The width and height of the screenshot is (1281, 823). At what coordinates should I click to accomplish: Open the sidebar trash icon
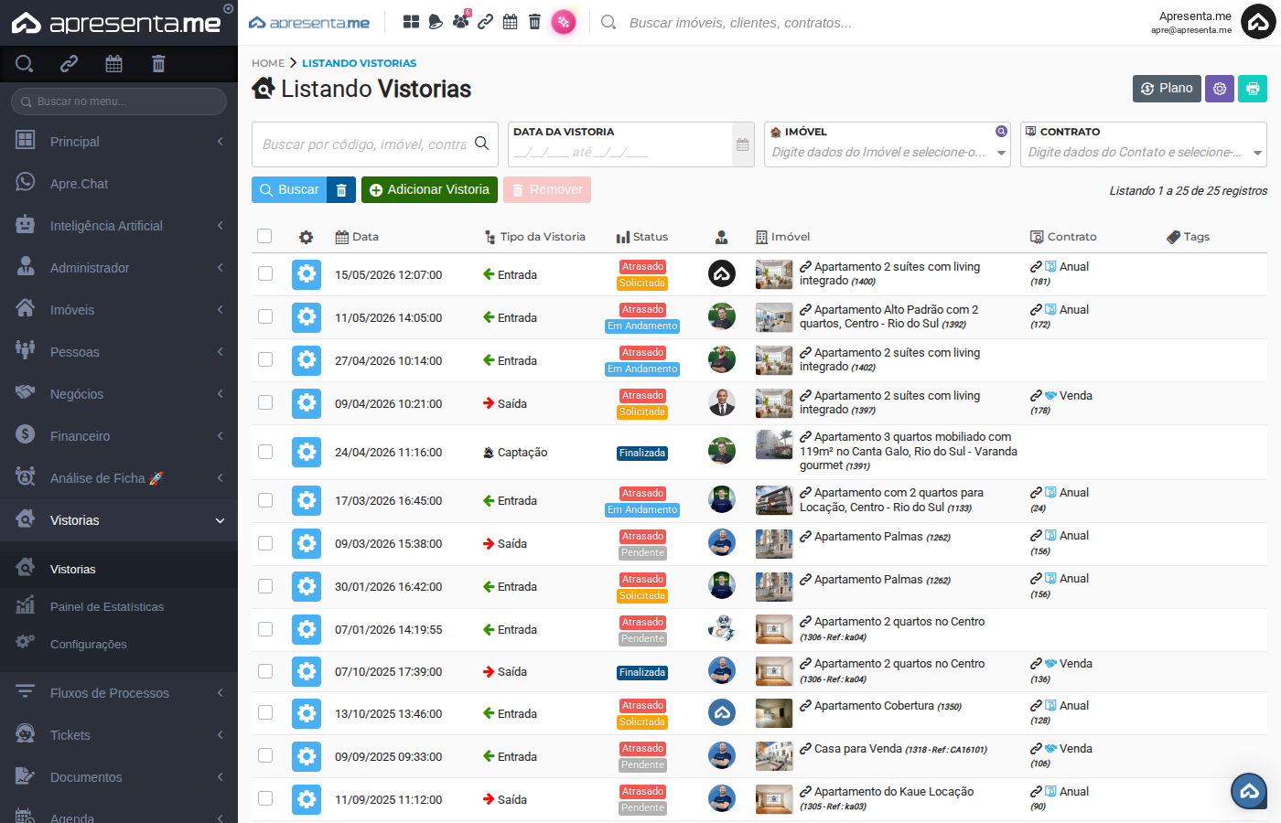click(158, 63)
